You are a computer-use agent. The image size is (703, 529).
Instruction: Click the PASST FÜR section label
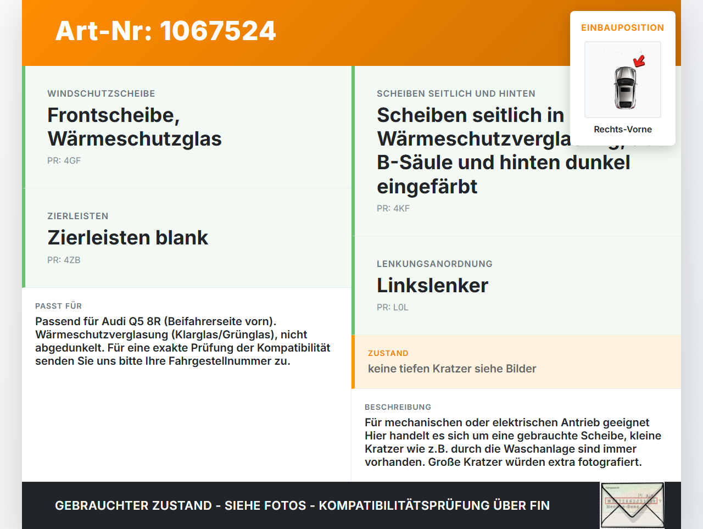coord(58,306)
